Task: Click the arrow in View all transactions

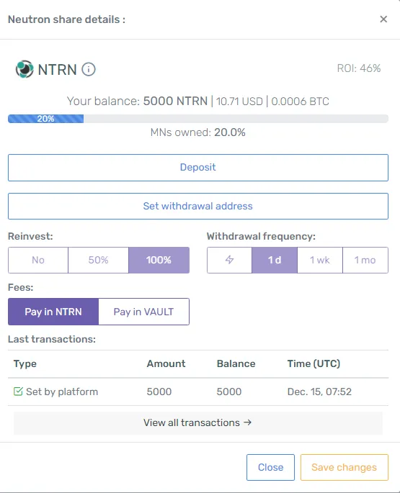Action: [247, 422]
